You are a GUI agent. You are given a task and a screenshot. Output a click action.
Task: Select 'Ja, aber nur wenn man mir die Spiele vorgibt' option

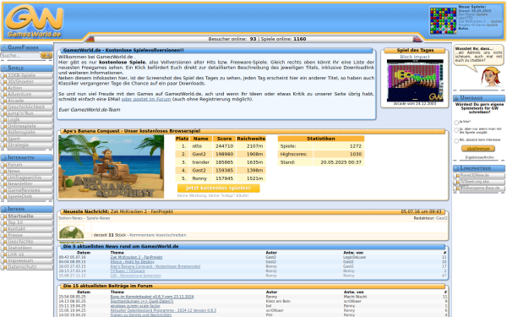tap(456, 130)
